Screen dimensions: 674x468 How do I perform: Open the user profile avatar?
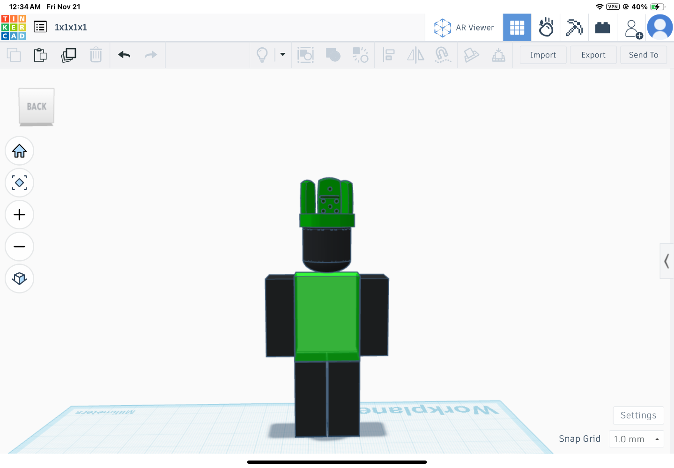click(659, 28)
